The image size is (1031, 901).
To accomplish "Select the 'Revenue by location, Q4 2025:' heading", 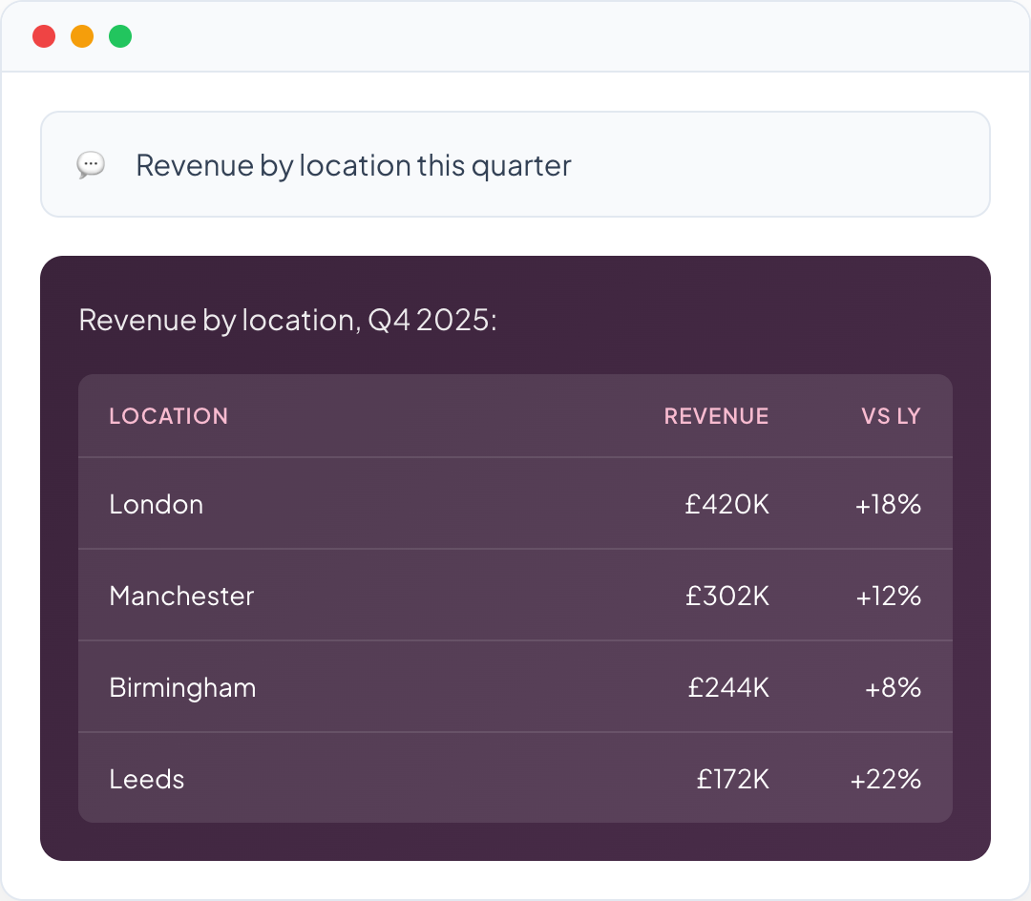I will [287, 320].
